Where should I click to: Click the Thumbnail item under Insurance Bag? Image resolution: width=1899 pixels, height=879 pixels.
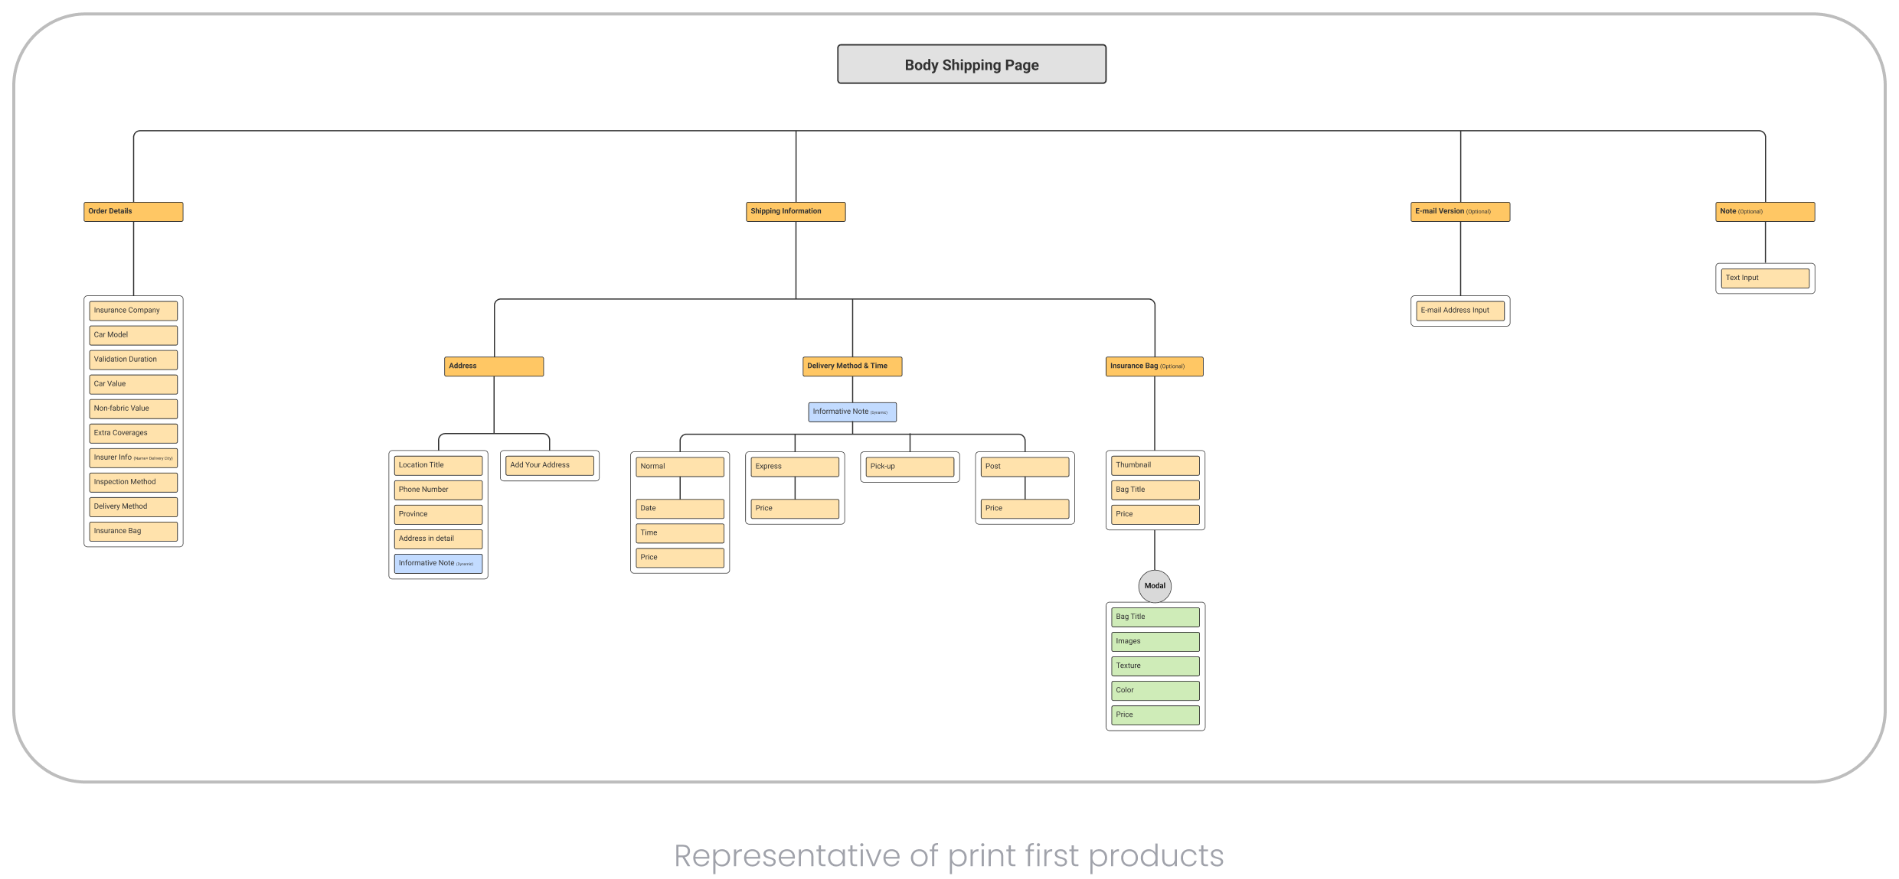(x=1155, y=465)
